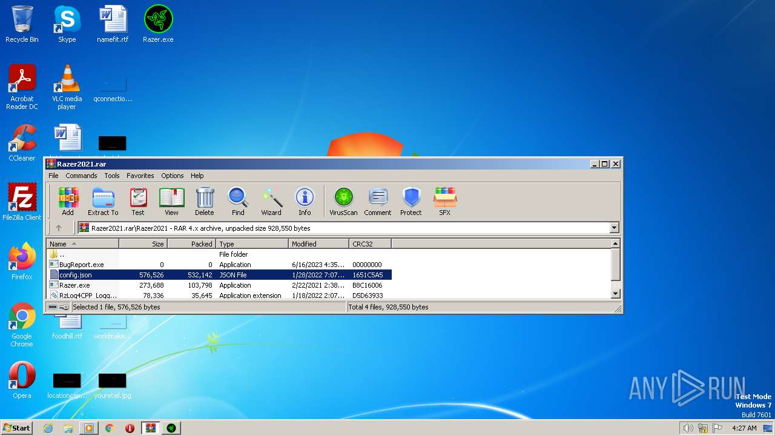
Task: Select BugReport.exe in the file list
Action: click(x=219, y=265)
